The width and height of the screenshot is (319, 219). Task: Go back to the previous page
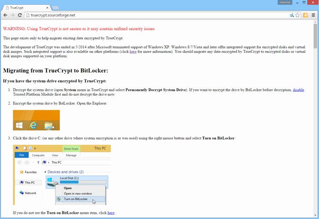tap(6, 15)
